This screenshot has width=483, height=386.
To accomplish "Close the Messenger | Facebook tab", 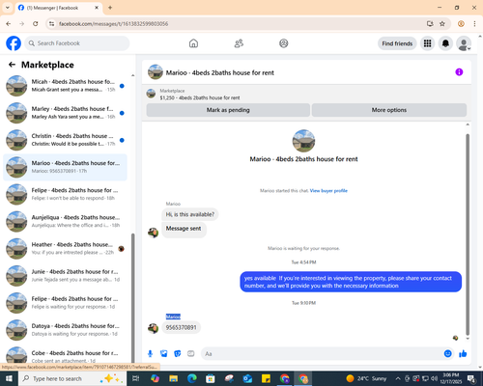I will tap(97, 8).
